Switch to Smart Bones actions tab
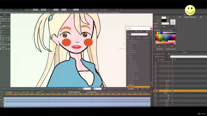 tap(147, 38)
